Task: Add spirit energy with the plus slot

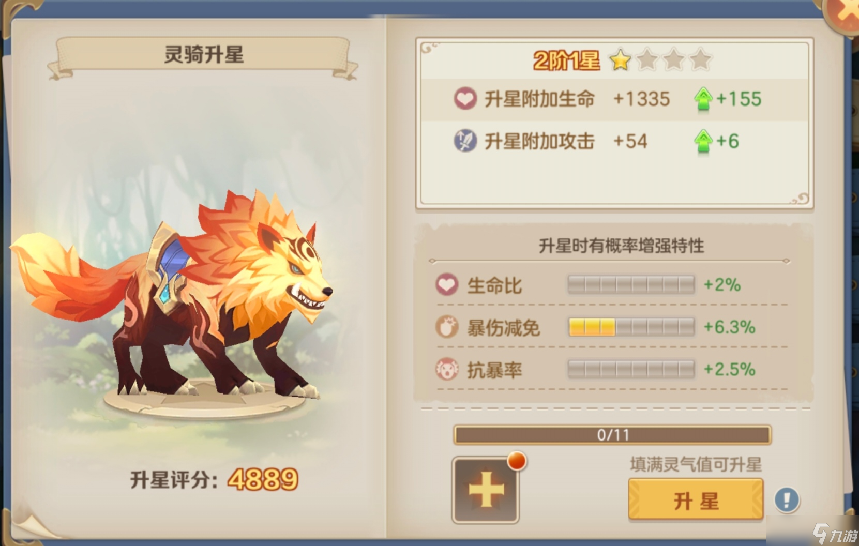Action: pyautogui.click(x=486, y=490)
